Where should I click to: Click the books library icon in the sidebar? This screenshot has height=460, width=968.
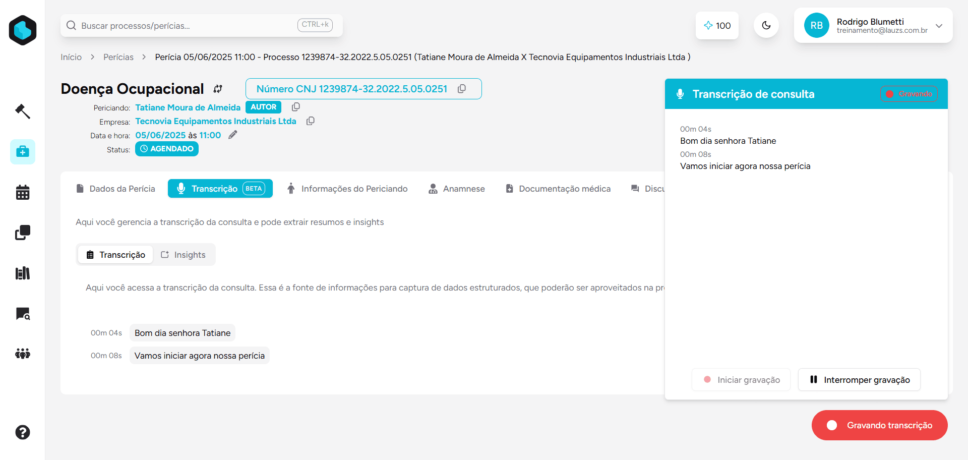(x=23, y=273)
